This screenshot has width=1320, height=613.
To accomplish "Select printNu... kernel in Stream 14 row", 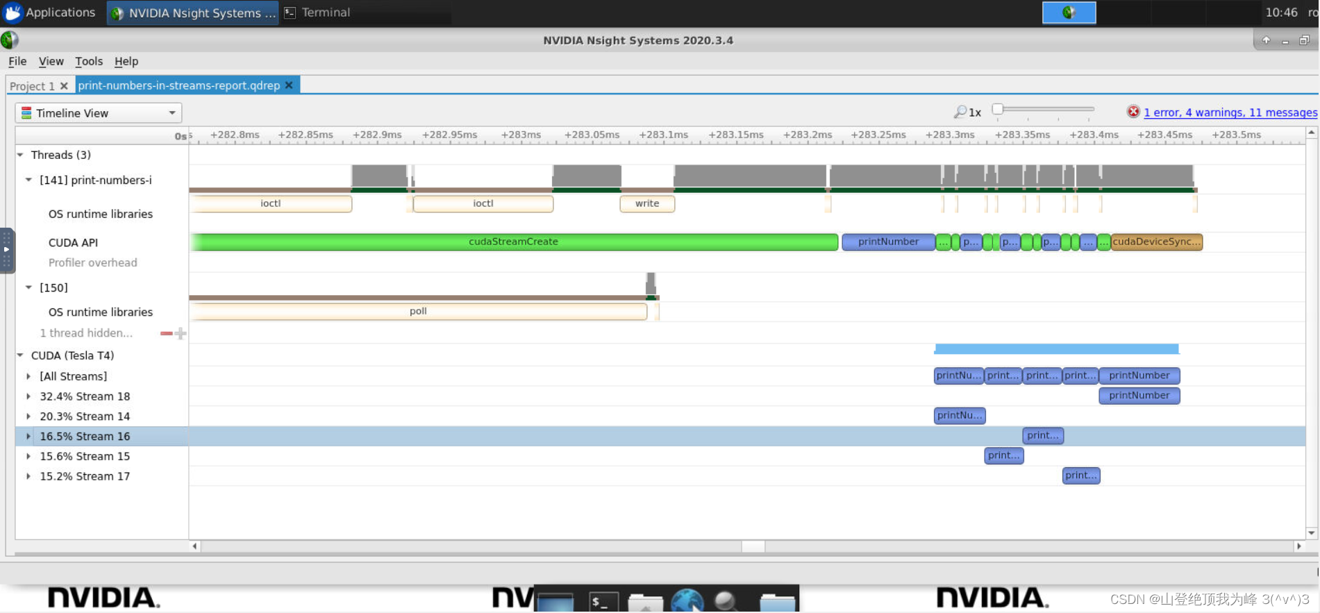I will [960, 416].
